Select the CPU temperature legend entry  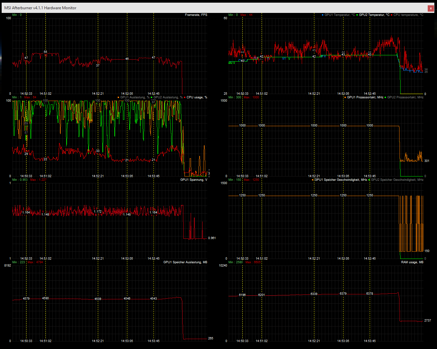click(x=408, y=15)
